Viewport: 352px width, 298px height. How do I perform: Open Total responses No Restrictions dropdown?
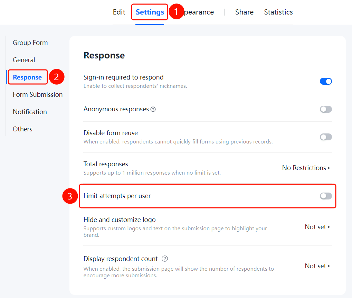(306, 168)
